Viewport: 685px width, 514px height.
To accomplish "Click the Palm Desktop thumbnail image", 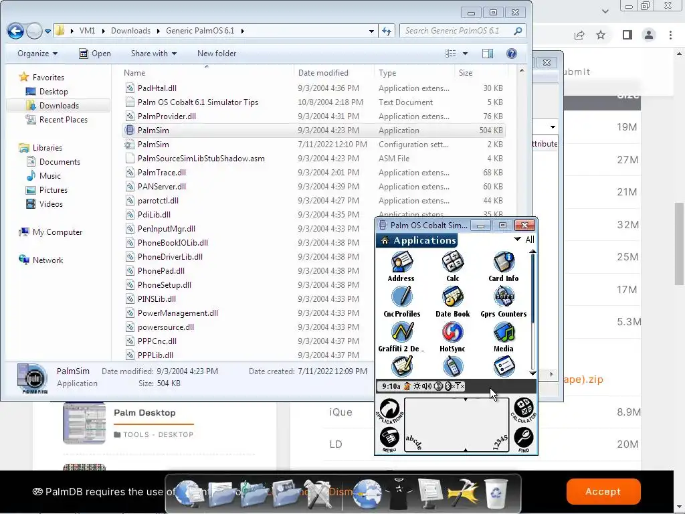I will [x=84, y=423].
